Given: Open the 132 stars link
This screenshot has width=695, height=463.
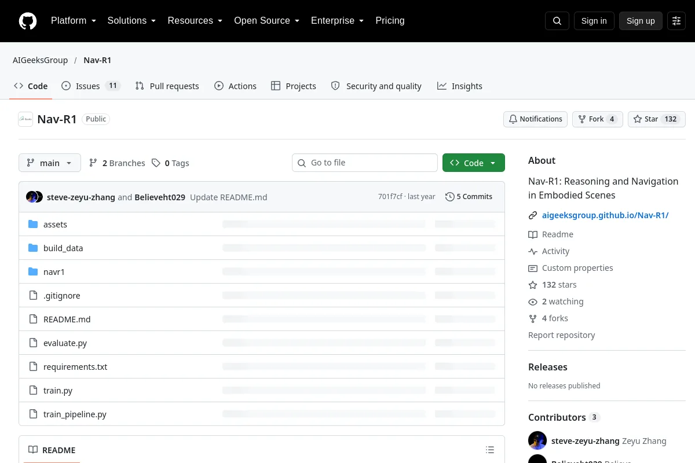Looking at the screenshot, I should pos(553,285).
